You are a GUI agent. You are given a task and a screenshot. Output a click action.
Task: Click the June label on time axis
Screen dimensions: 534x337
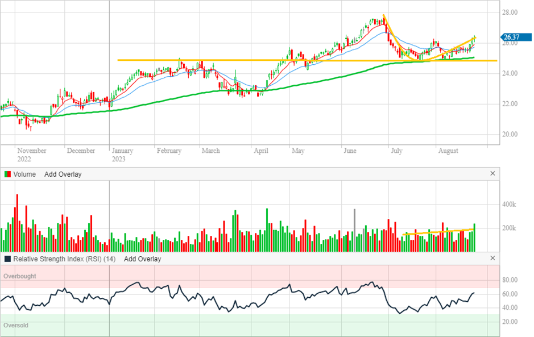(x=350, y=151)
